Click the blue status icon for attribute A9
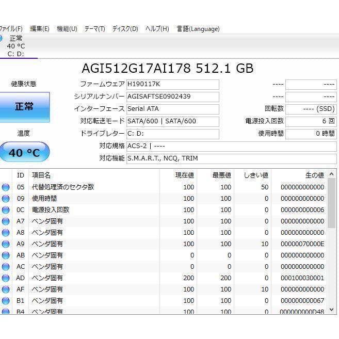This screenshot has height=339, width=339. [6, 244]
